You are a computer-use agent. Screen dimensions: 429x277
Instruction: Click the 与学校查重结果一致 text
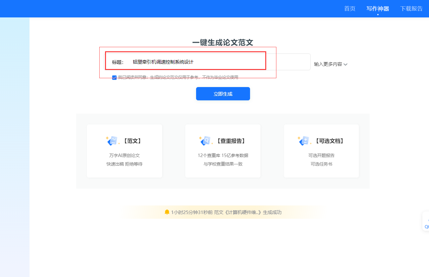pyautogui.click(x=223, y=164)
